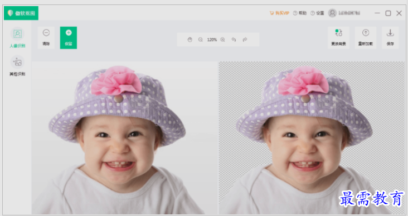Minimize the application window
Viewport: 408px width, 216px height.
pos(377,13)
